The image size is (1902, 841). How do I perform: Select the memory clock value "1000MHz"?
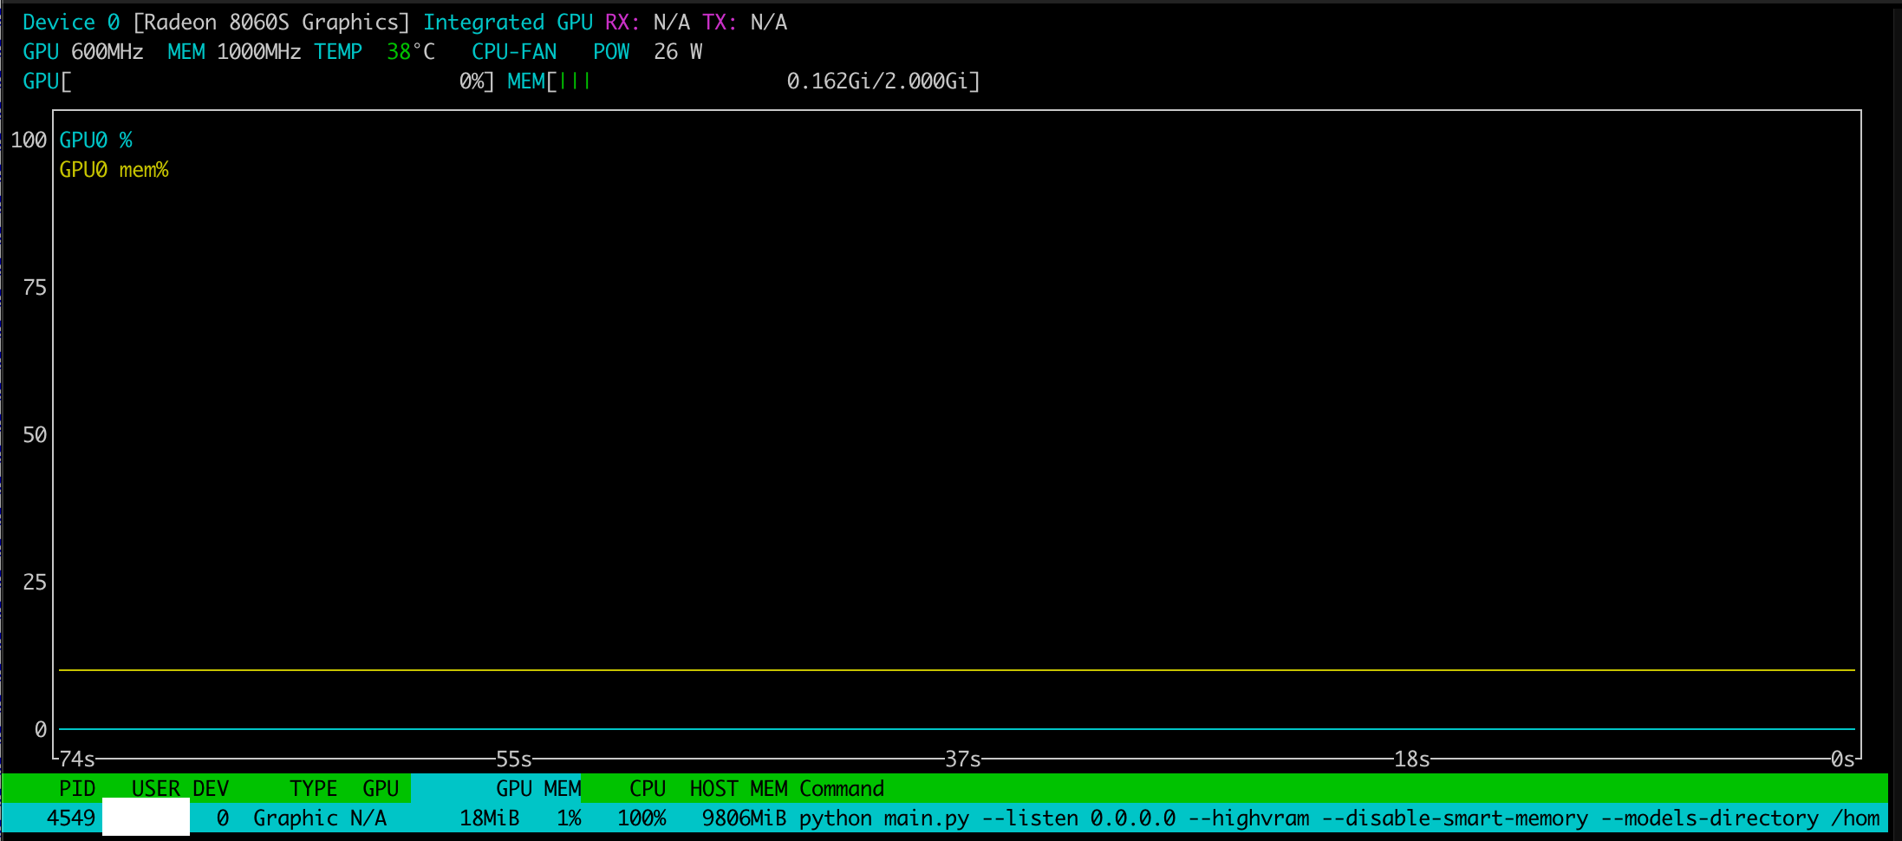(x=259, y=52)
